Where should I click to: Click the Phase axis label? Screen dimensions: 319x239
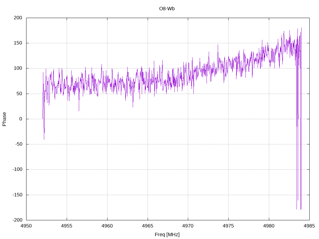[x=4, y=119]
